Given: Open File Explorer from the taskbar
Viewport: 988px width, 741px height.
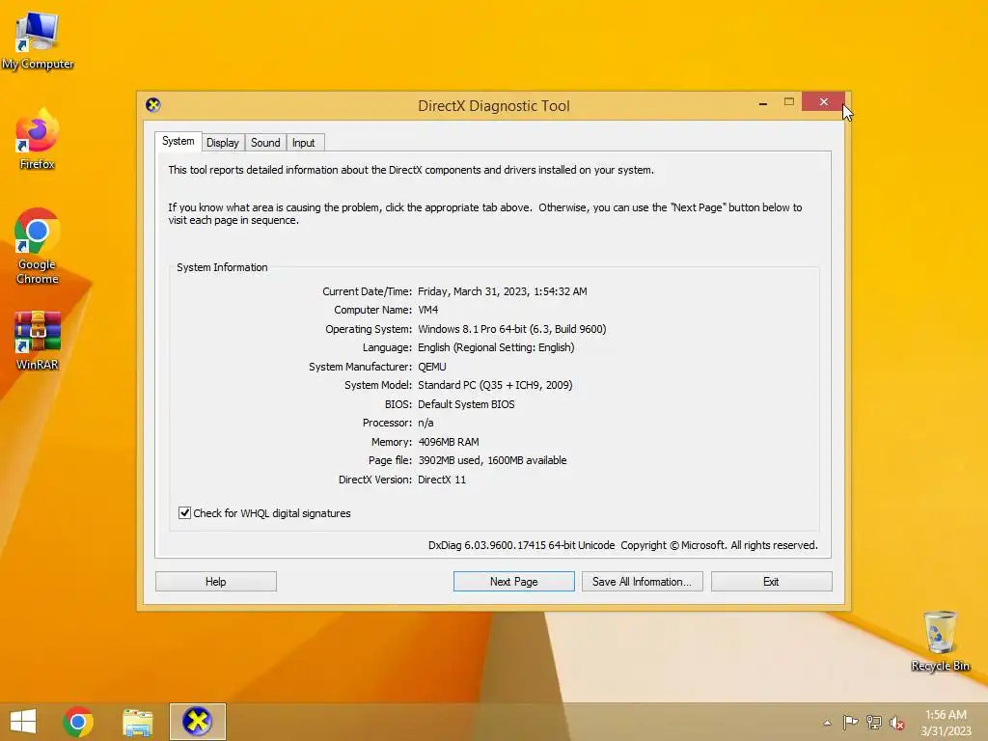Looking at the screenshot, I should (x=137, y=722).
